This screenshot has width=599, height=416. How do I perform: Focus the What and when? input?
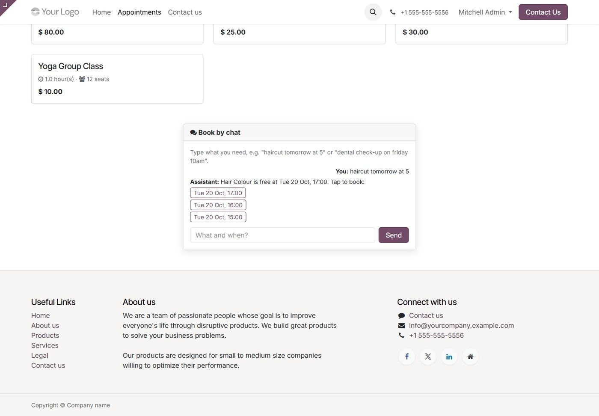282,235
